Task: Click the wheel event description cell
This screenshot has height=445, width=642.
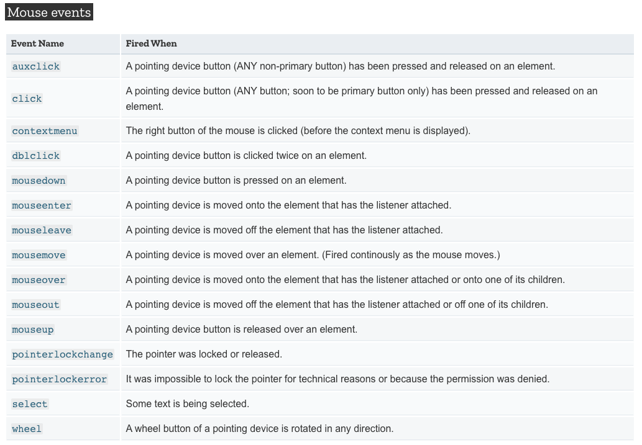Action: (377, 429)
